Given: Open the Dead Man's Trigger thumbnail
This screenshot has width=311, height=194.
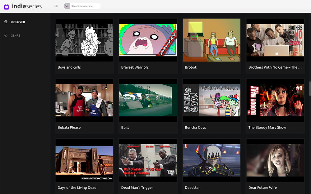Looking at the screenshot, I should (x=148, y=160).
